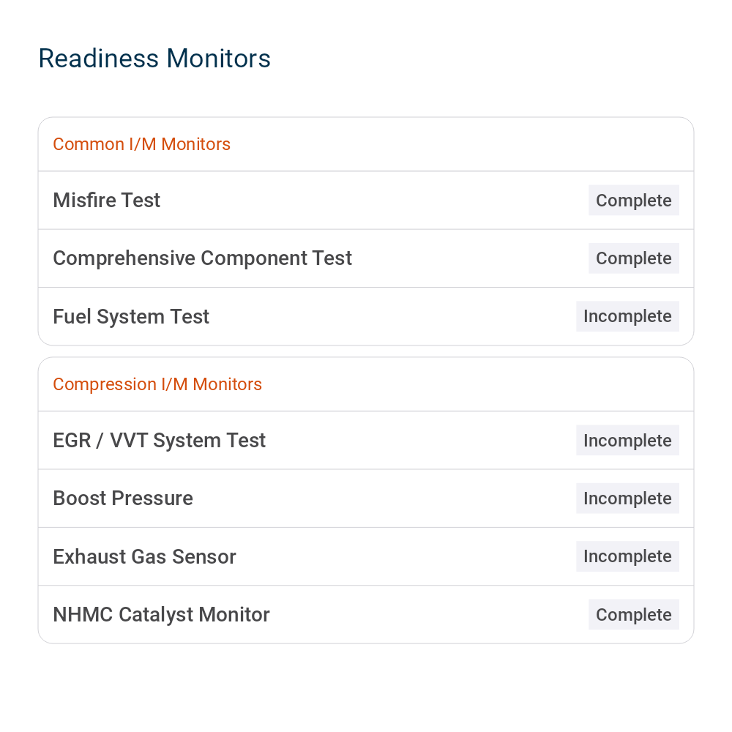This screenshot has height=732, width=732.
Task: Open the Comprehensive Component Test row
Action: 366,258
